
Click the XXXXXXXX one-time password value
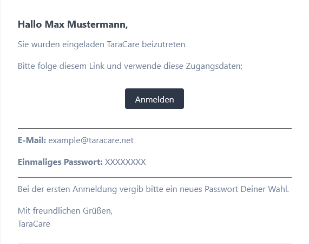pyautogui.click(x=125, y=162)
